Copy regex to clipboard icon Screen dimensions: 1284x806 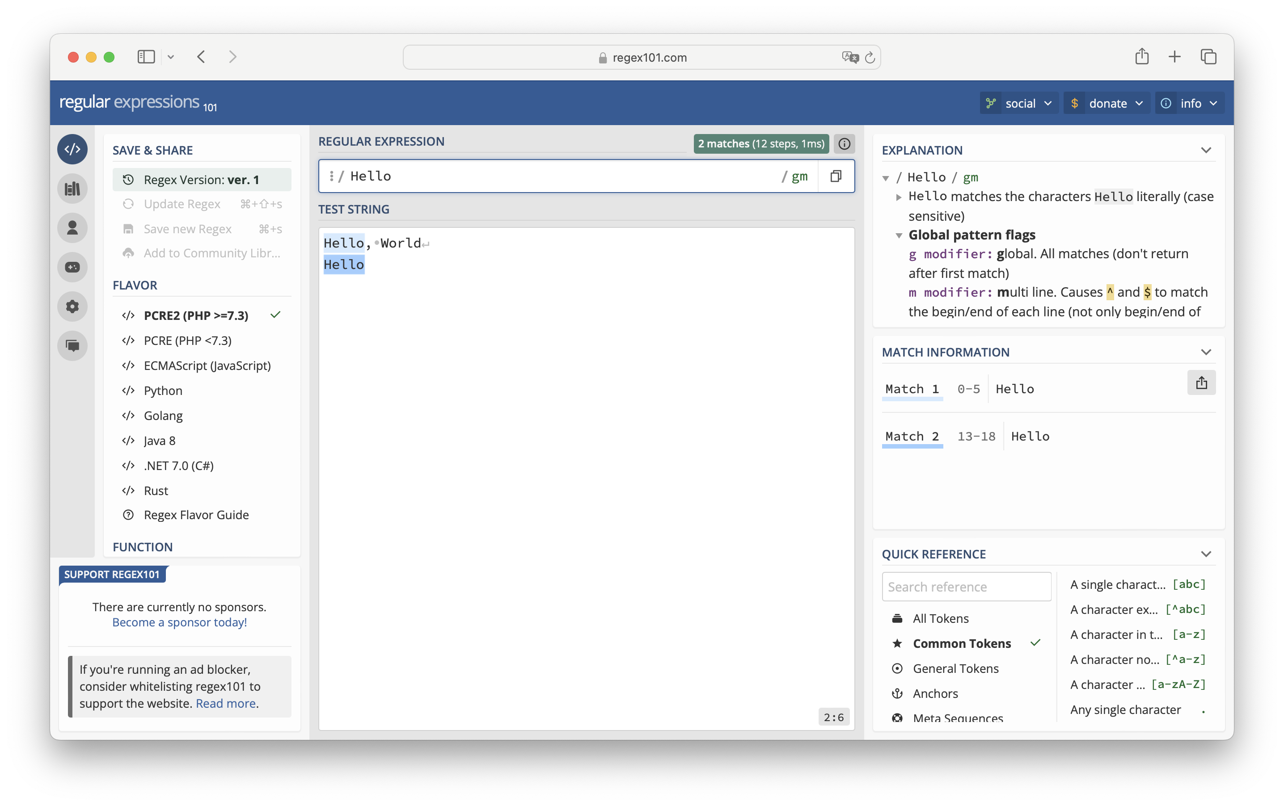click(836, 176)
